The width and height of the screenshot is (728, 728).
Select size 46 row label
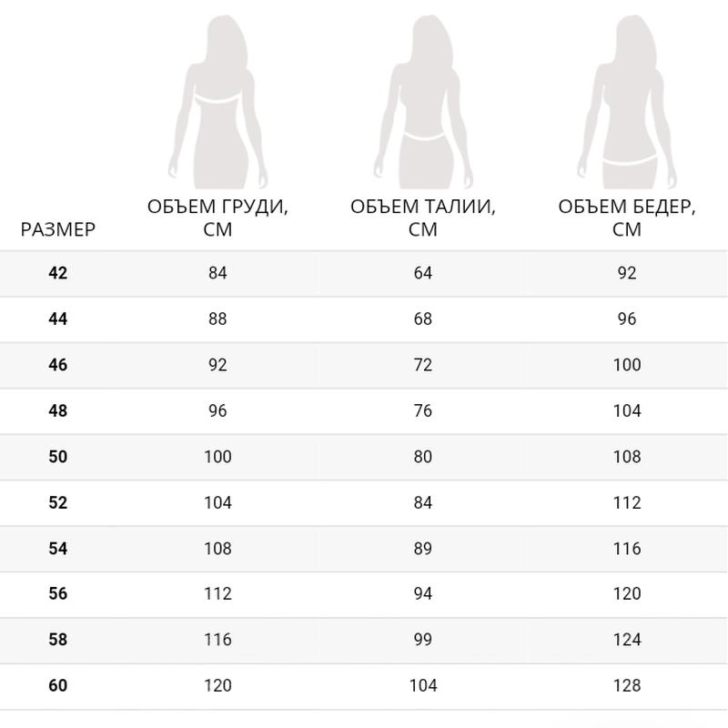58,365
